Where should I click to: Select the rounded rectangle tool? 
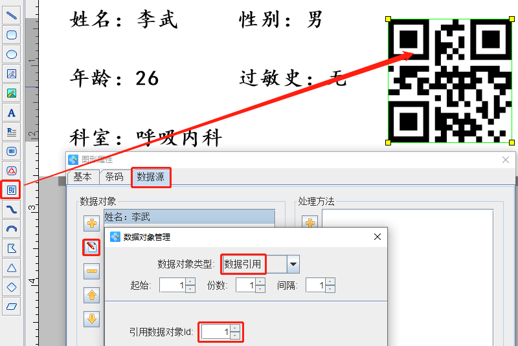(x=12, y=35)
